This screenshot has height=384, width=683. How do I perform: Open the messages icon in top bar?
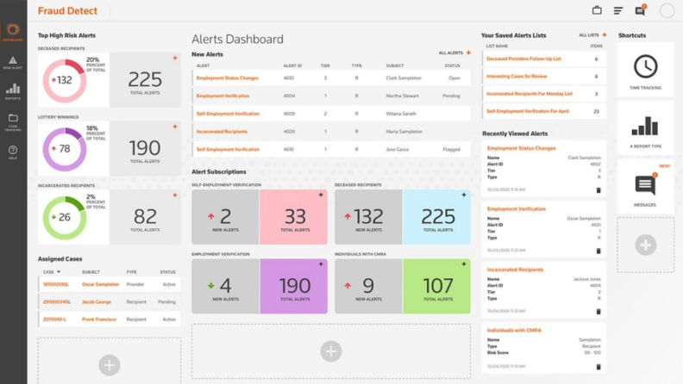(x=640, y=11)
